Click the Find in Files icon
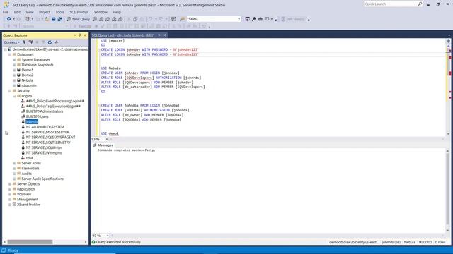 (183, 19)
